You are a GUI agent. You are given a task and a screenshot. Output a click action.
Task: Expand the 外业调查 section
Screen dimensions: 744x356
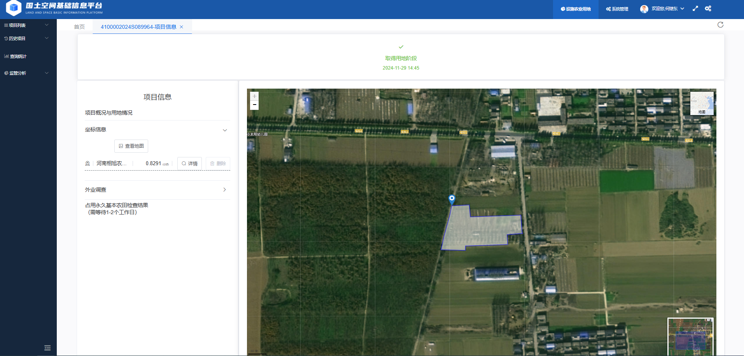pyautogui.click(x=224, y=190)
